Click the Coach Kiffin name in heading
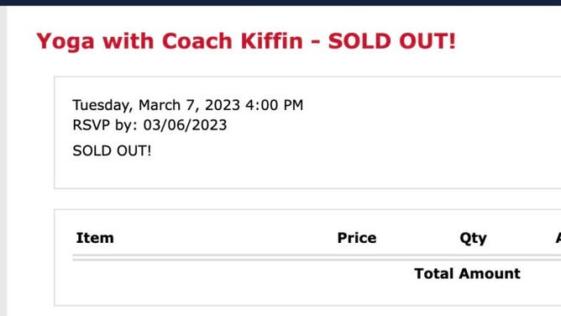The image size is (561, 316). (233, 41)
